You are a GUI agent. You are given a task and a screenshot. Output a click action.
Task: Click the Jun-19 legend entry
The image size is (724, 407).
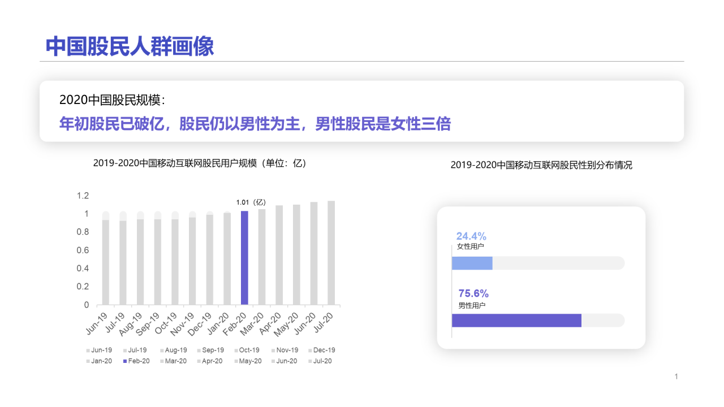pos(101,350)
